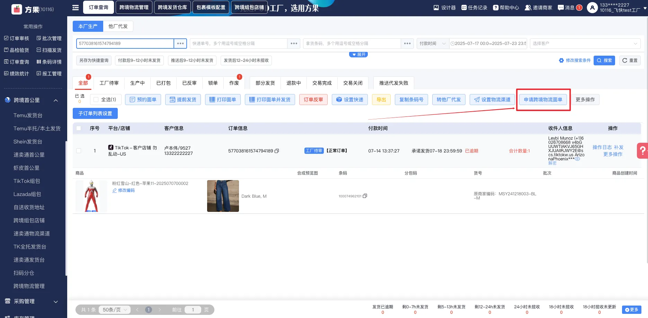
Task: Change the 50条/页 page size dropdown
Action: point(115,310)
